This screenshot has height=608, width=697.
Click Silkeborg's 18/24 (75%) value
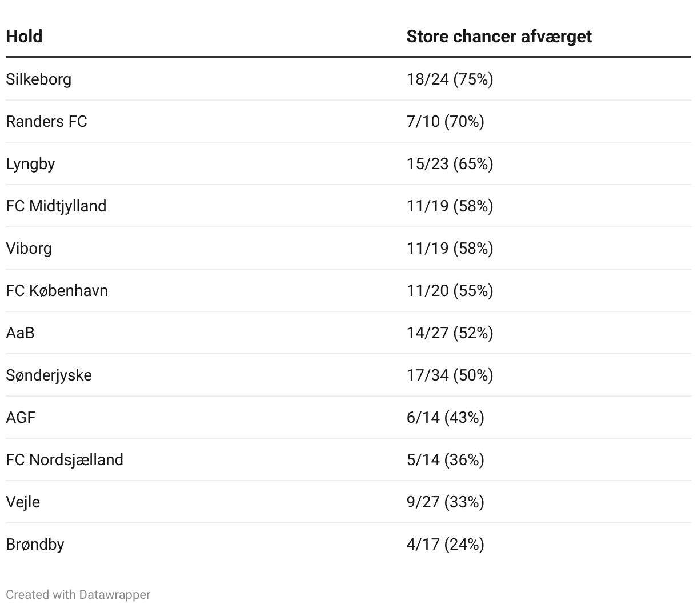tap(450, 79)
